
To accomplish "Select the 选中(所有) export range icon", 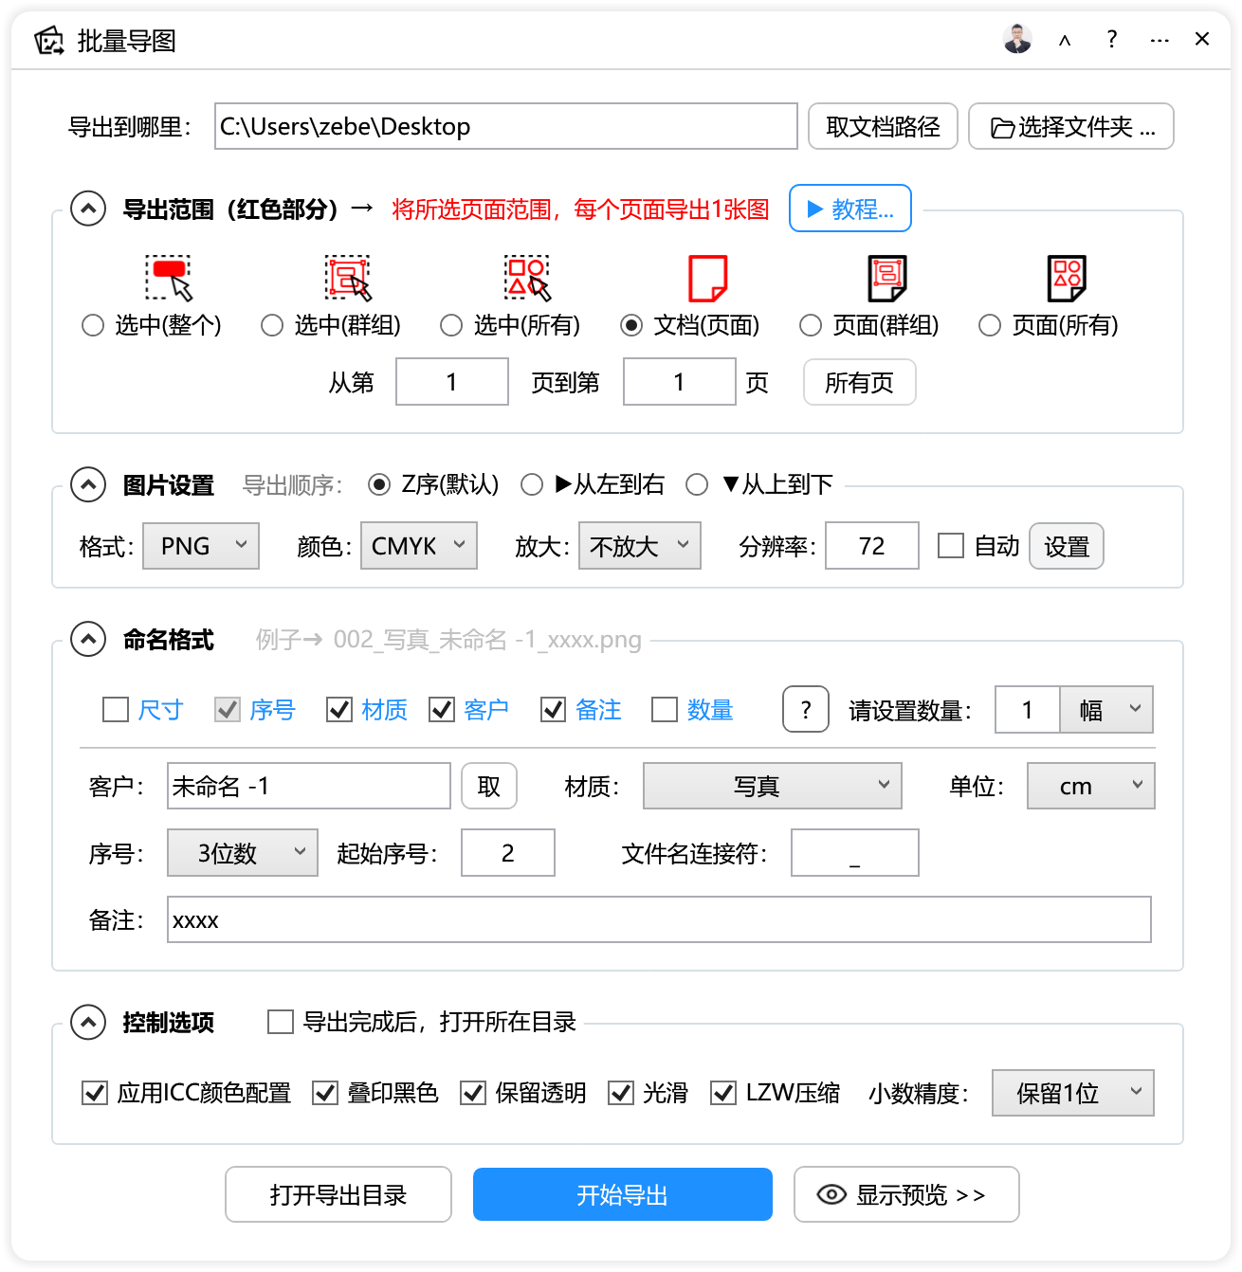I will point(525,278).
